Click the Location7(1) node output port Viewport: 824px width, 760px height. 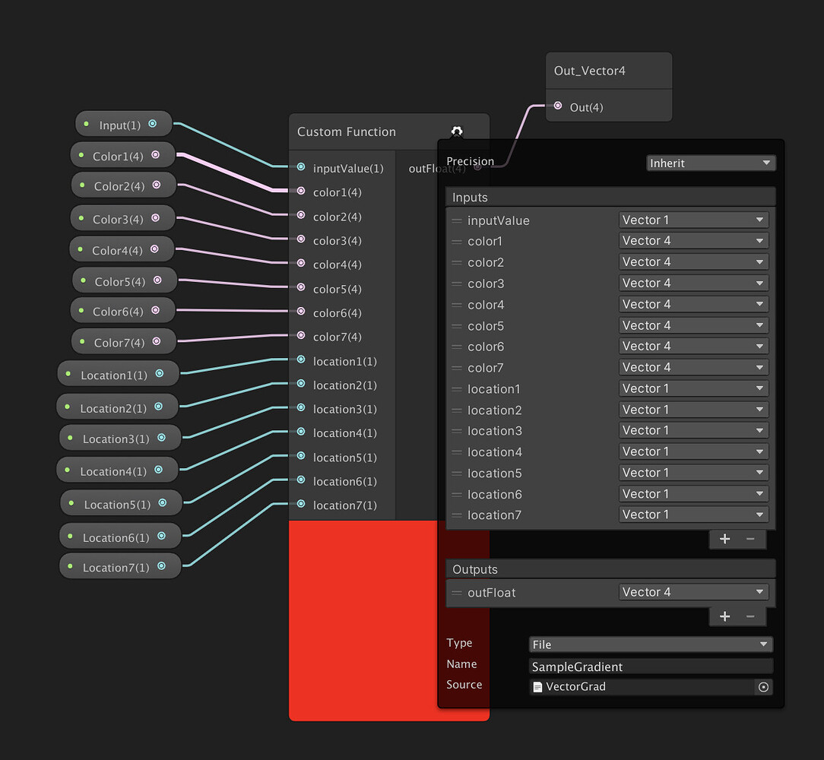pyautogui.click(x=162, y=565)
